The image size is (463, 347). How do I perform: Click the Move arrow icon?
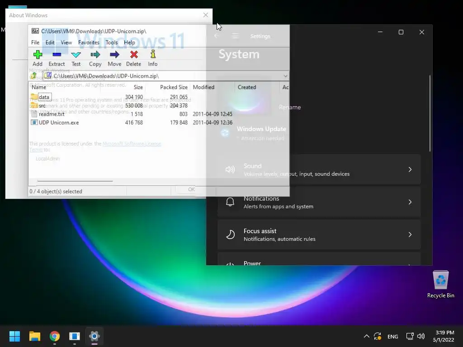(x=114, y=55)
